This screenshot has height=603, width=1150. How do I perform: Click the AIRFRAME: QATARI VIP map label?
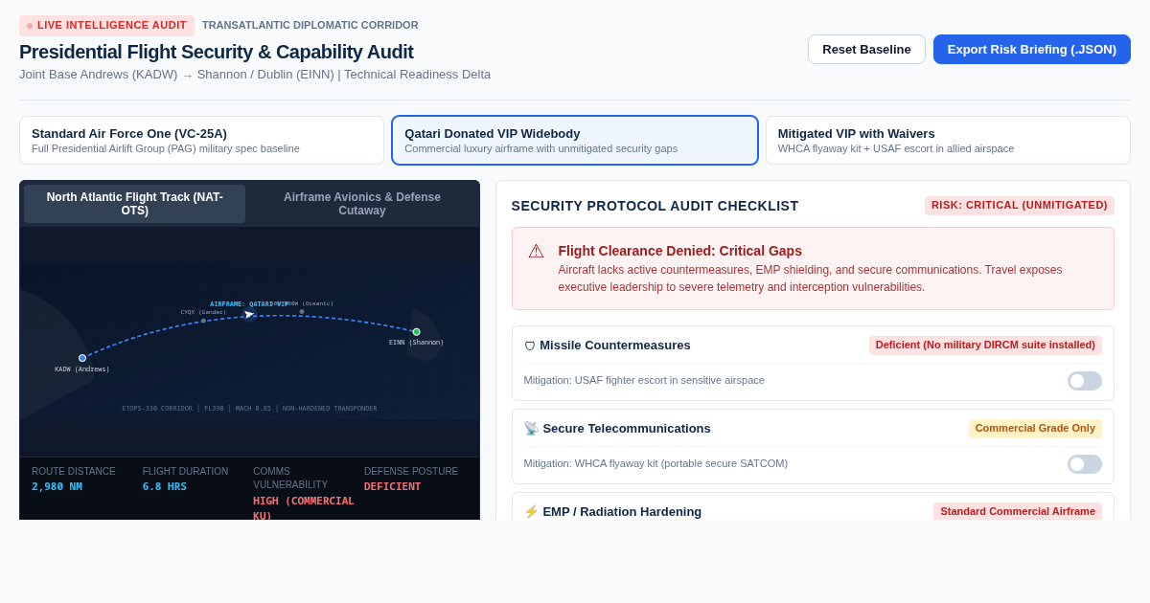248,304
